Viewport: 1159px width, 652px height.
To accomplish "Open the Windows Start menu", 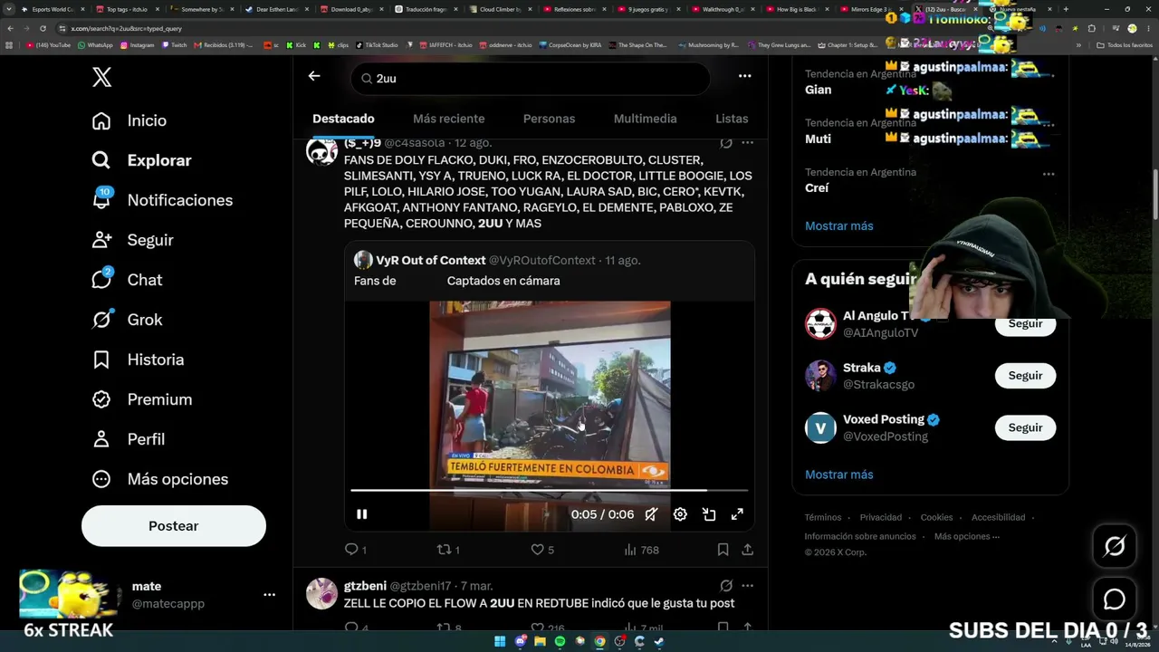I will tap(500, 641).
